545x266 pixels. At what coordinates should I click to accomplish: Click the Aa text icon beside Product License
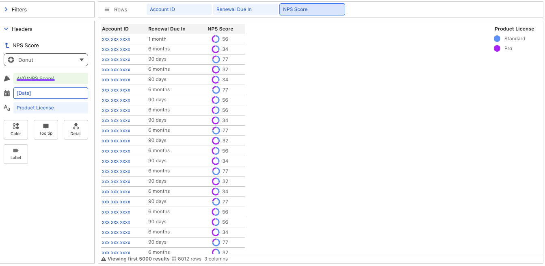point(7,108)
